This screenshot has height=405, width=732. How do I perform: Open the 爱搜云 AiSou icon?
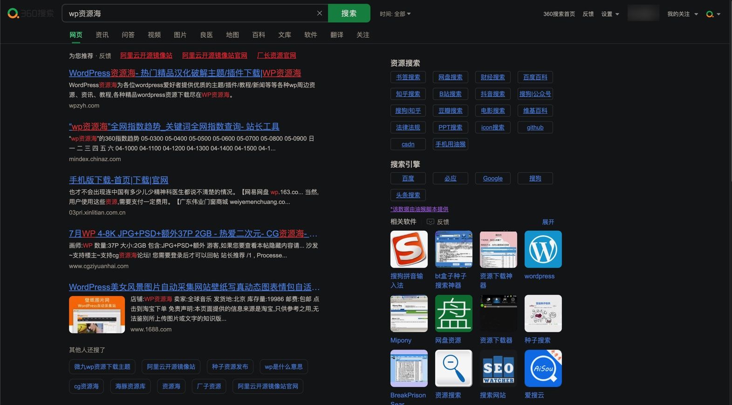(543, 368)
